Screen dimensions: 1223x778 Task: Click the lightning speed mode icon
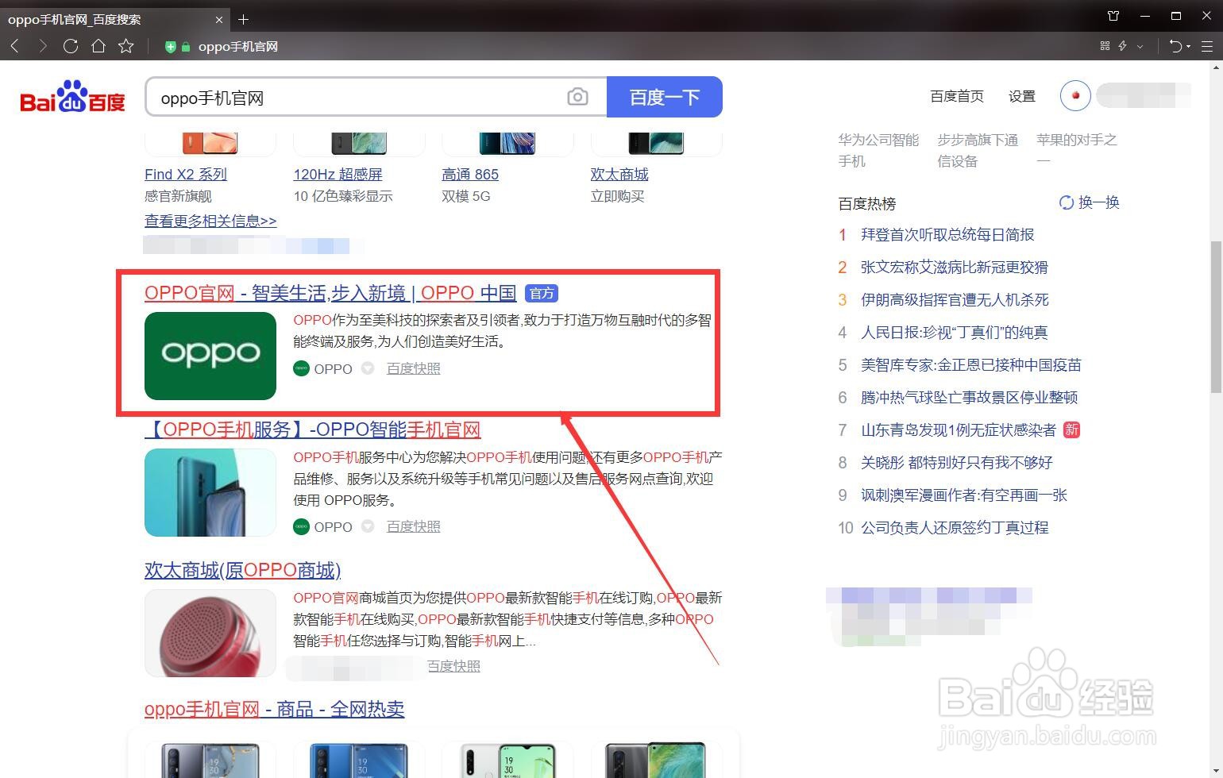tap(1123, 46)
